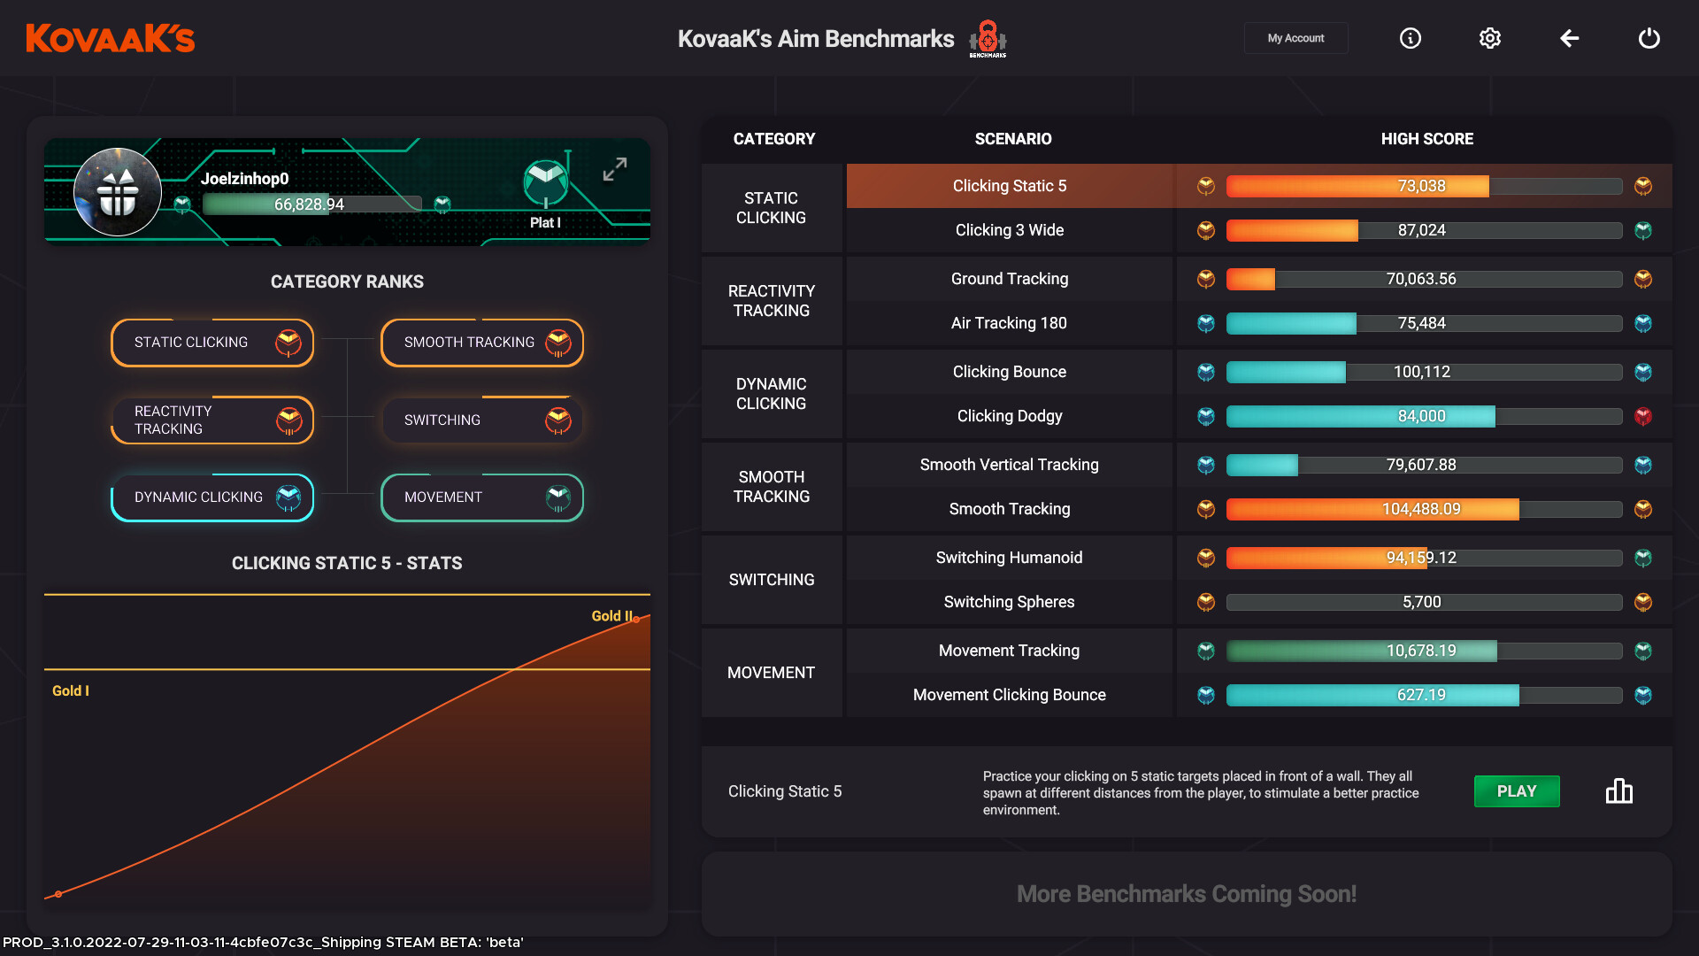Click the Dynamic Clicking category icon

[287, 496]
